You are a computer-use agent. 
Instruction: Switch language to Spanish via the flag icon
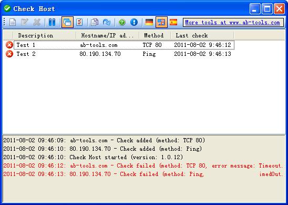173,22
